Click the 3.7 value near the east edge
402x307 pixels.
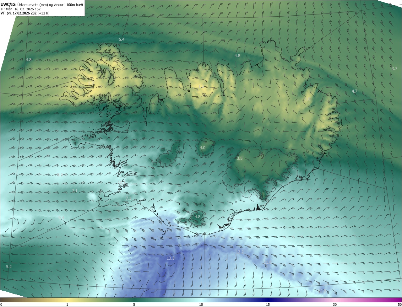(x=394, y=68)
